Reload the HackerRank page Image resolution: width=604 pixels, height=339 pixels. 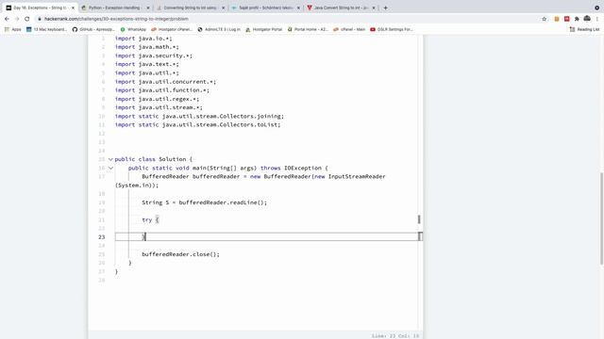[x=27, y=19]
